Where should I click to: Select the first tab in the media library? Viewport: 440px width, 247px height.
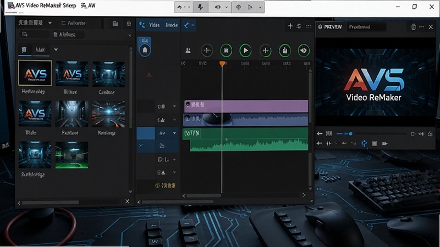[x=24, y=50]
